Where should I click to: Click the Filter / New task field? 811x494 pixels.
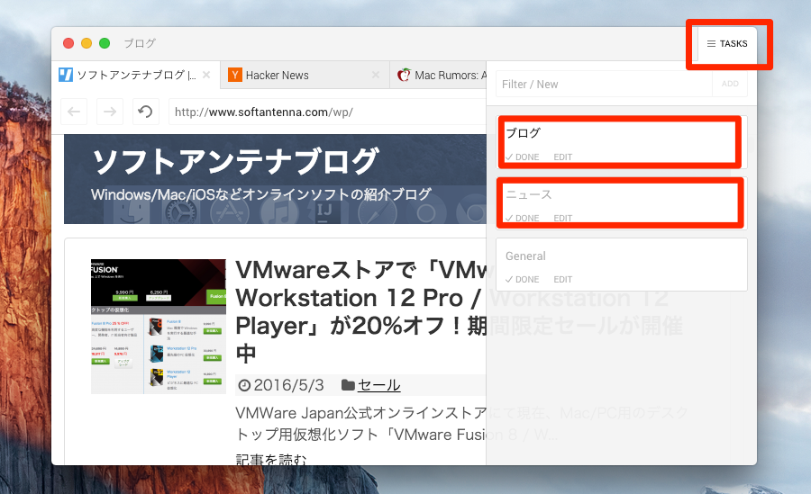tap(604, 84)
